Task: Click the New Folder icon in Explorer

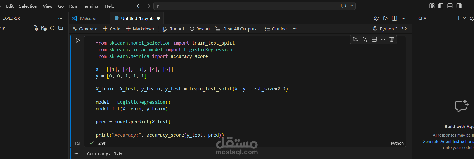Action: point(44,28)
